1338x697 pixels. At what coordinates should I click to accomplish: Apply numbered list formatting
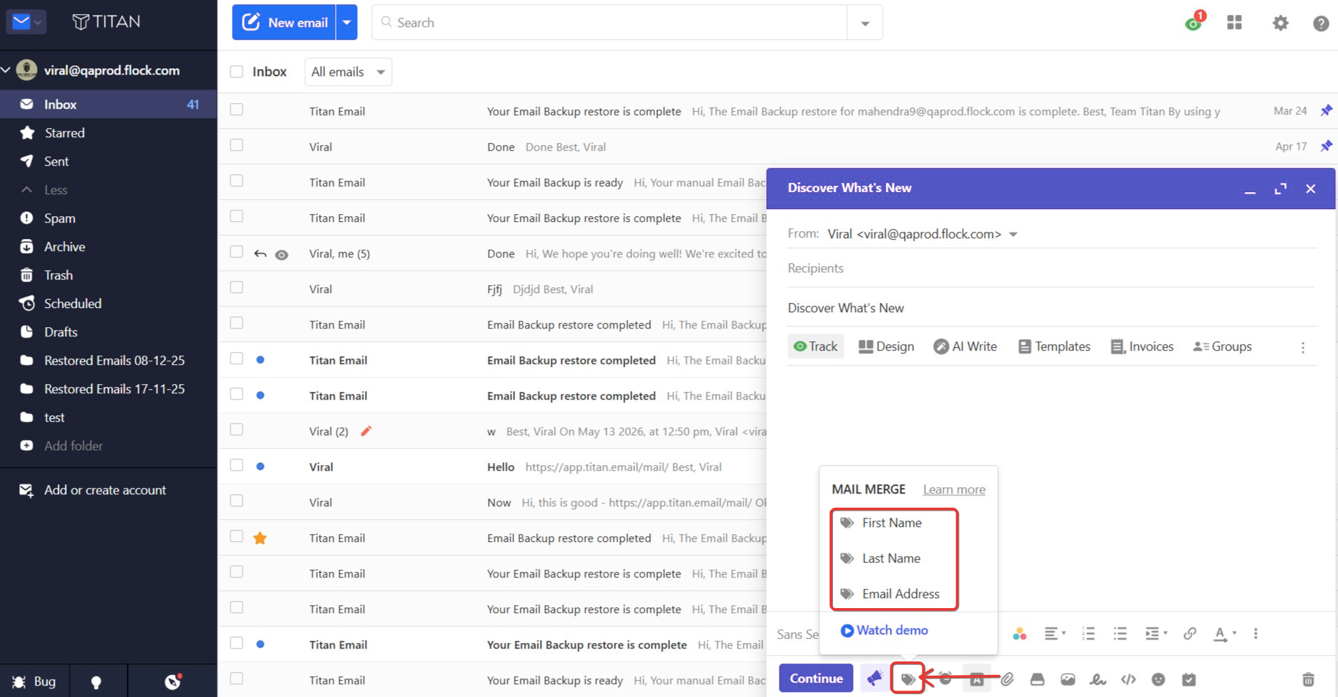(x=1088, y=633)
